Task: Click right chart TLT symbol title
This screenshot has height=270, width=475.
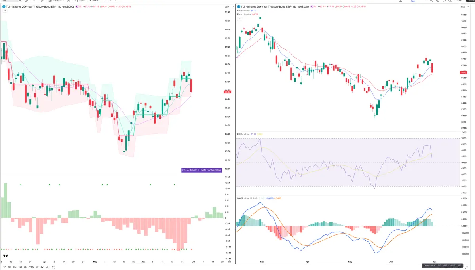Action: pyautogui.click(x=275, y=7)
